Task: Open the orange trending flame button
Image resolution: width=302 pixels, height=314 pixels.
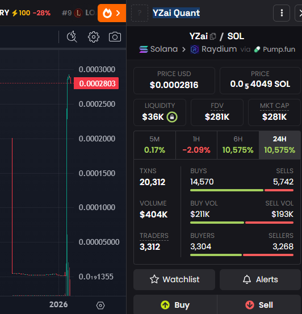Action: (x=112, y=13)
